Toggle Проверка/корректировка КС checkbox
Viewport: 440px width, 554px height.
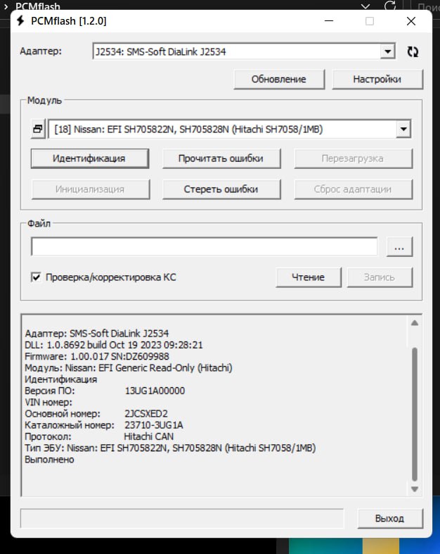(36, 277)
